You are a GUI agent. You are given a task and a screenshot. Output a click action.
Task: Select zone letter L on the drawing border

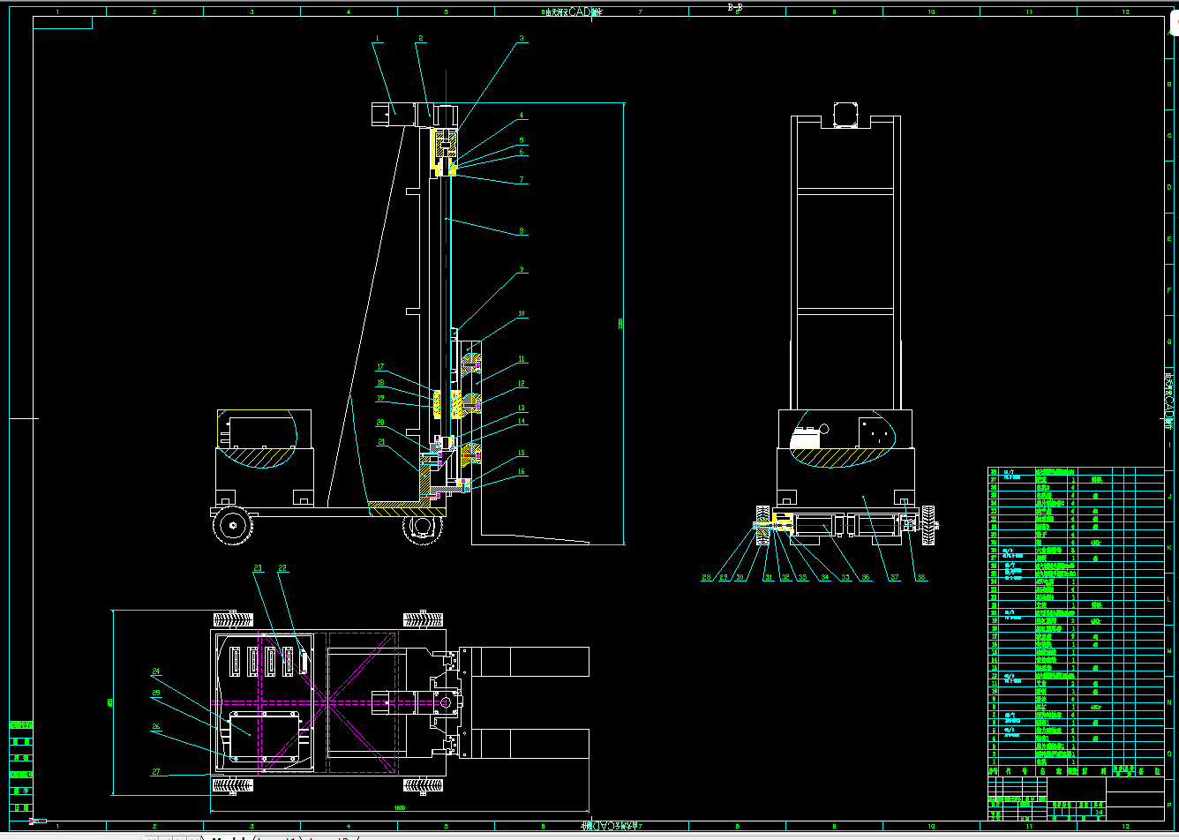(x=1169, y=599)
